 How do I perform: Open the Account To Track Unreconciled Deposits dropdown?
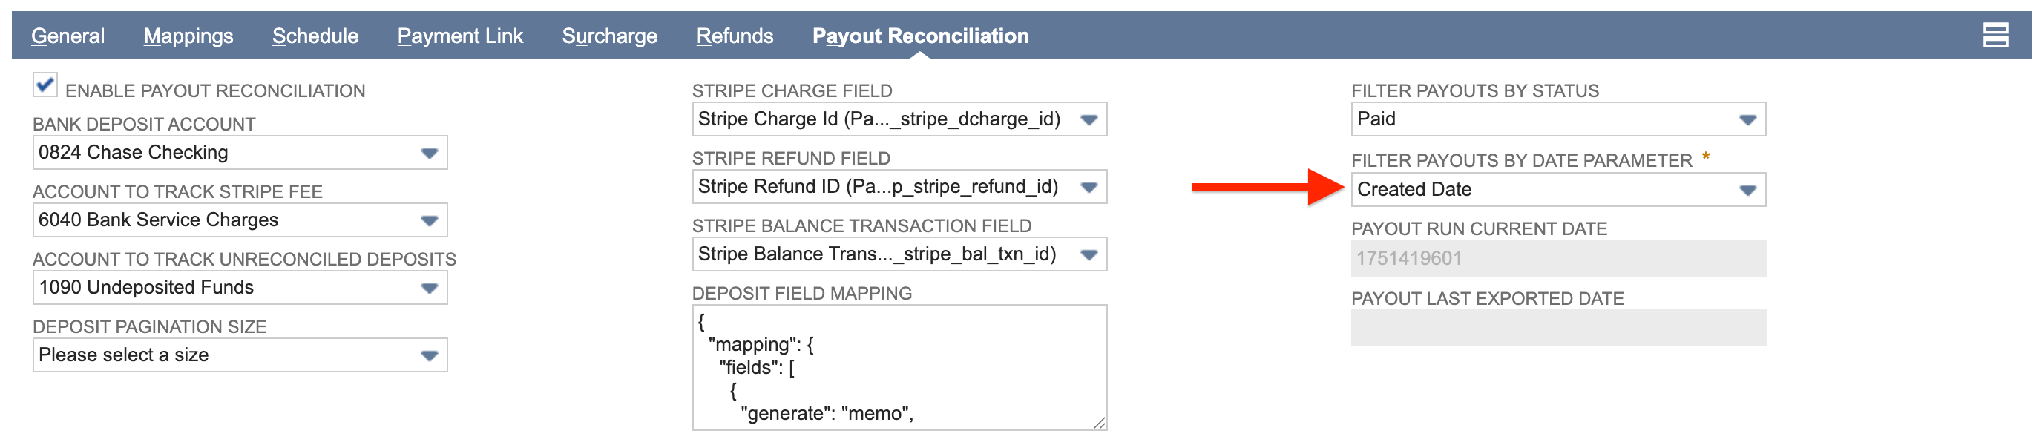pos(429,287)
